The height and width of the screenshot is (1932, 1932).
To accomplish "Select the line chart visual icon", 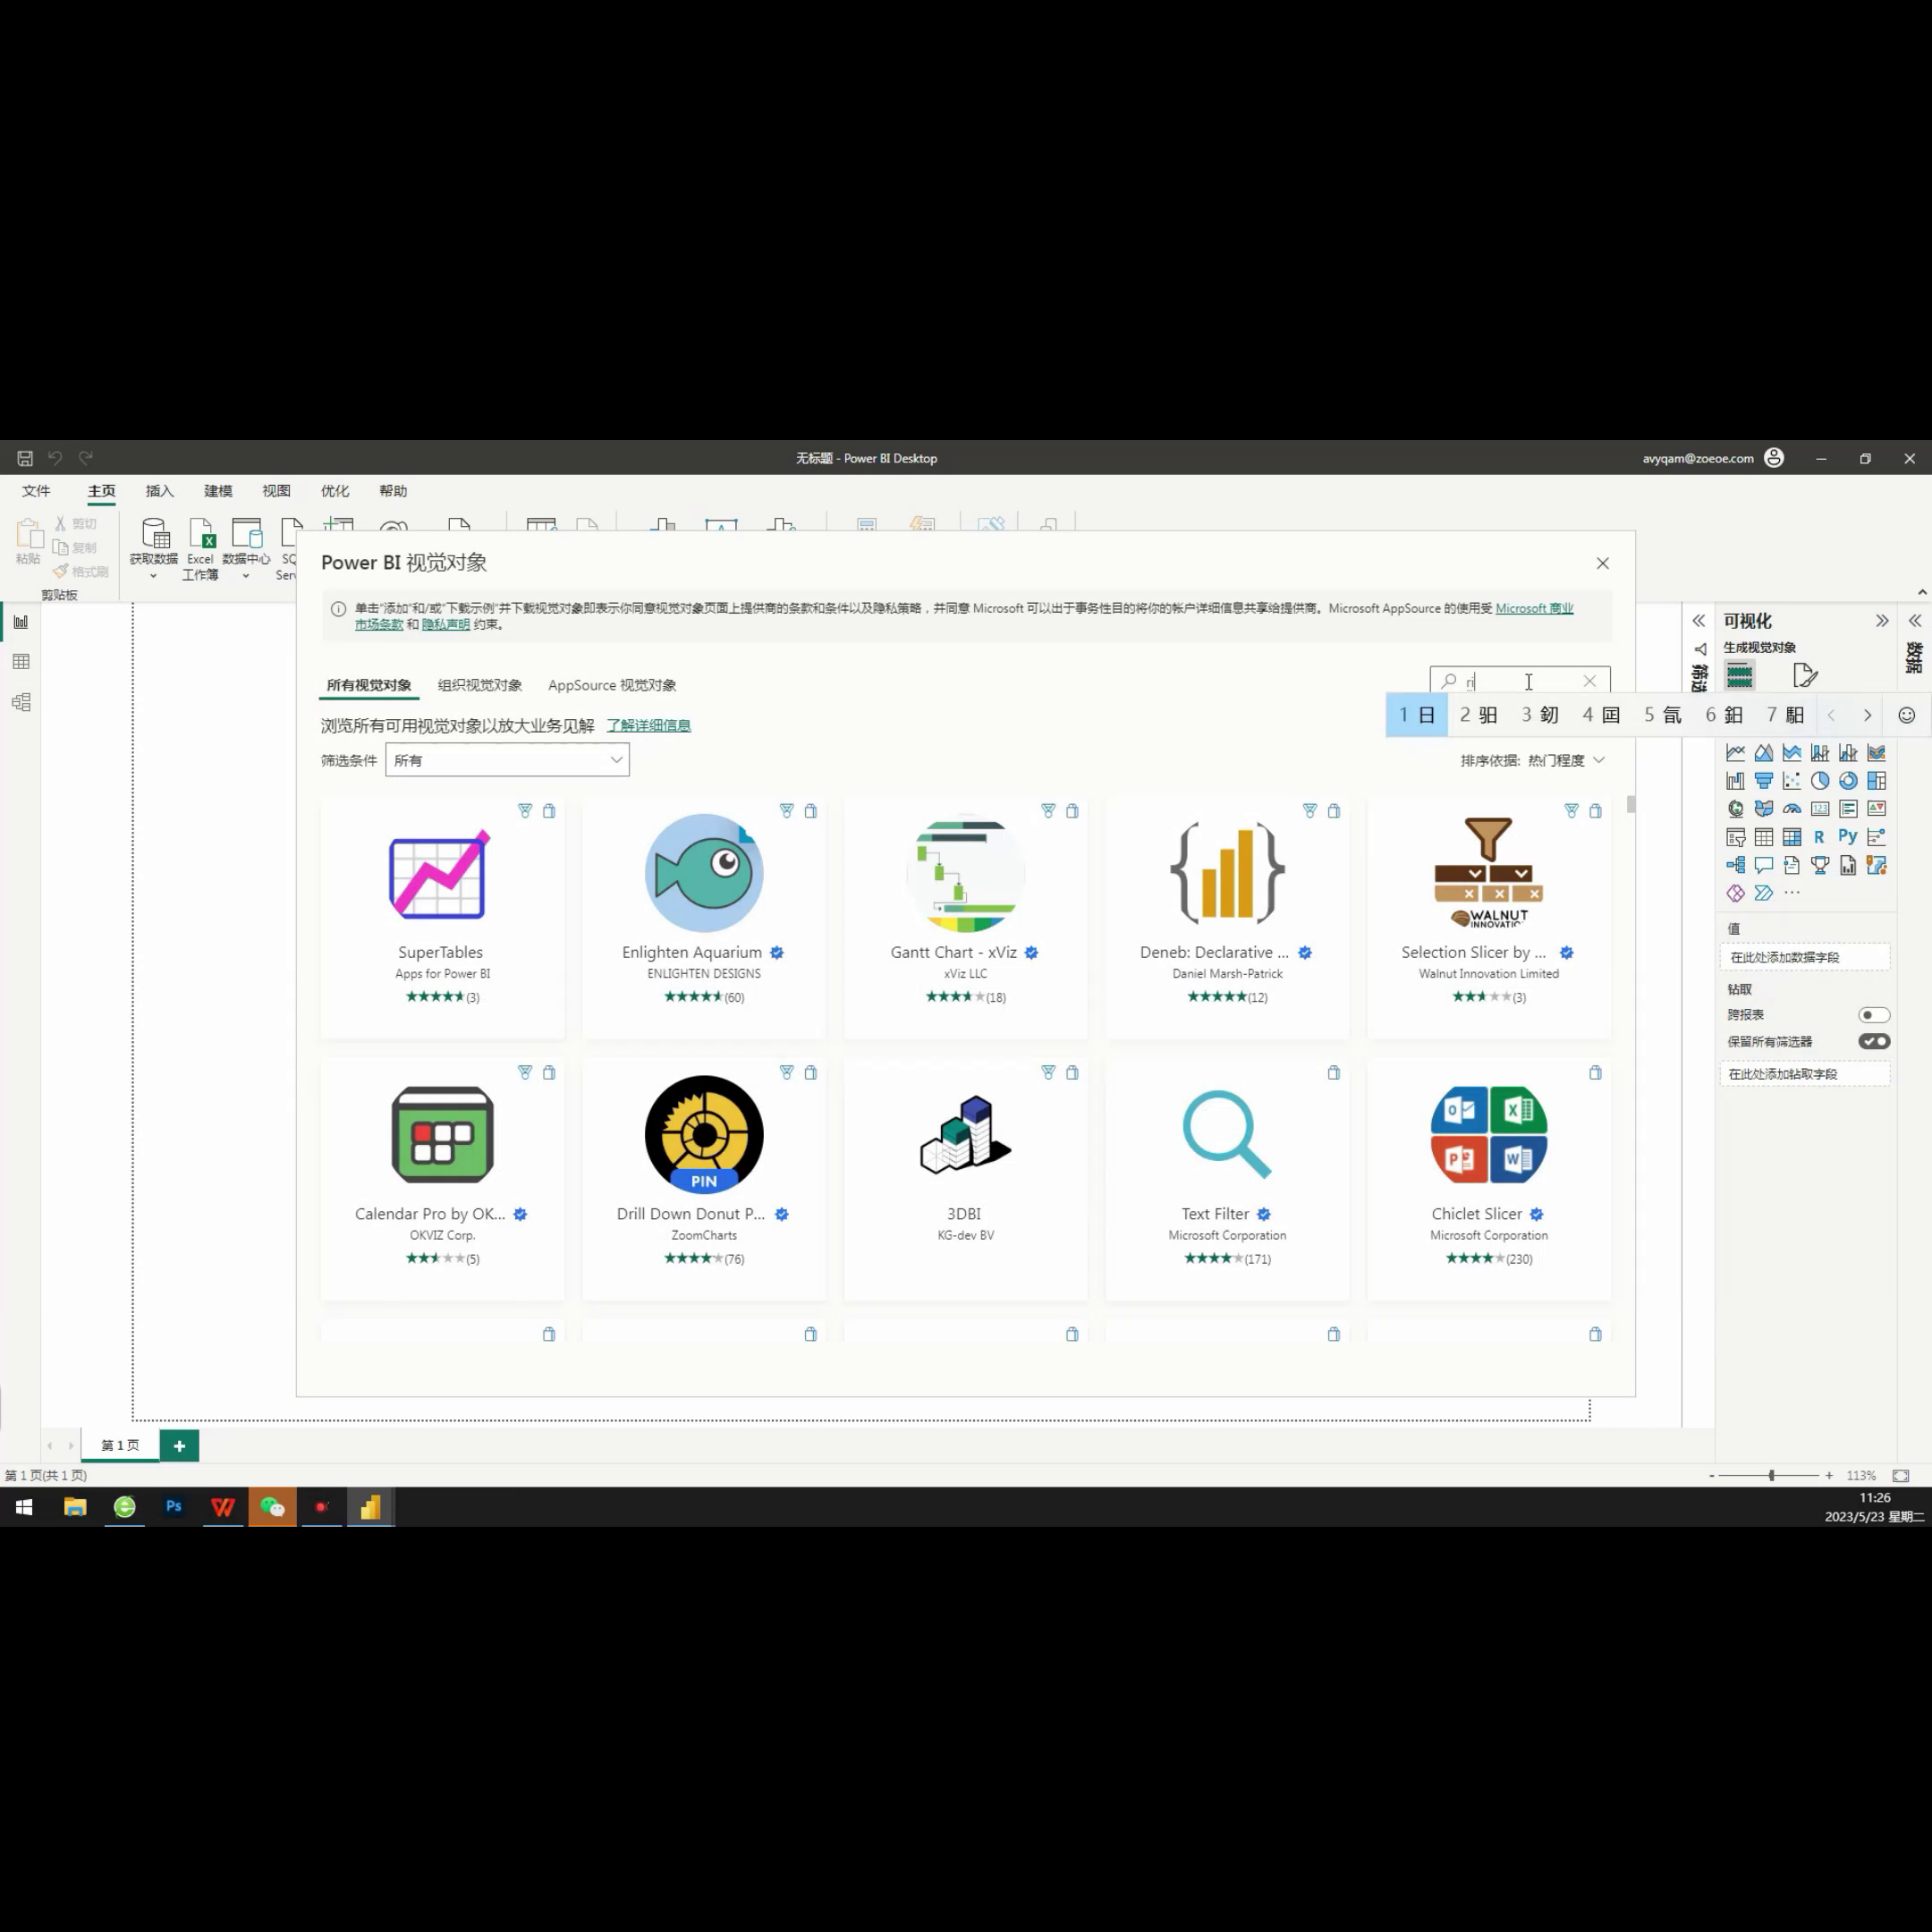I will point(1736,753).
